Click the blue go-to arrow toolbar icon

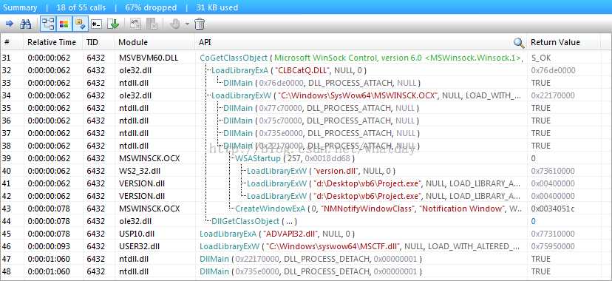tap(10, 24)
